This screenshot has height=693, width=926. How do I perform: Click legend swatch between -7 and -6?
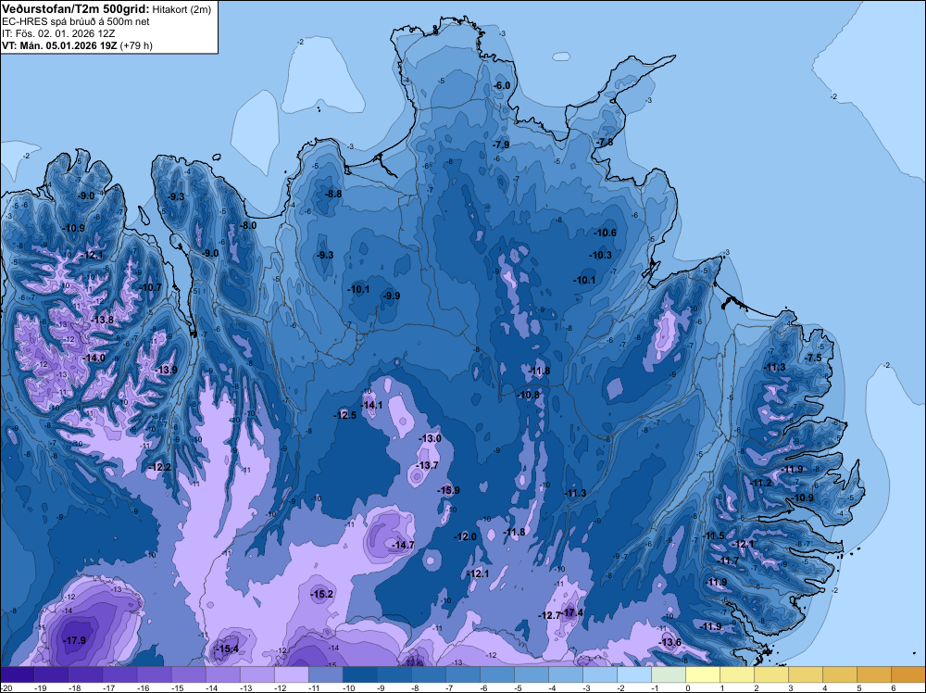(x=463, y=674)
